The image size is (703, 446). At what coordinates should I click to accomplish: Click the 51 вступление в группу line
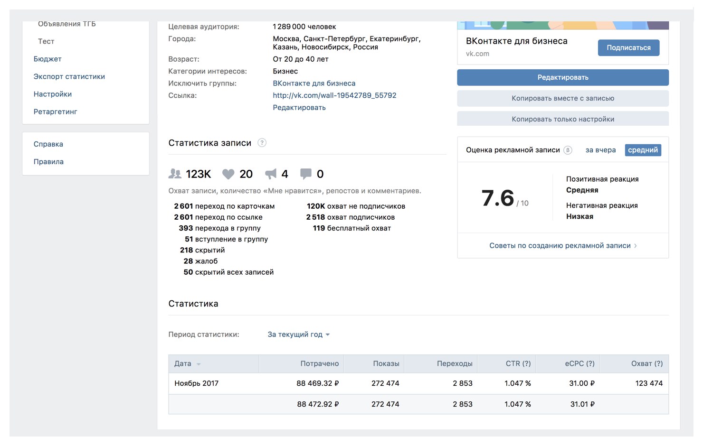pyautogui.click(x=226, y=239)
